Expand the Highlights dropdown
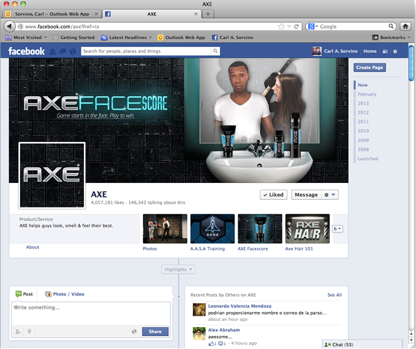This screenshot has height=349, width=416. click(x=180, y=269)
